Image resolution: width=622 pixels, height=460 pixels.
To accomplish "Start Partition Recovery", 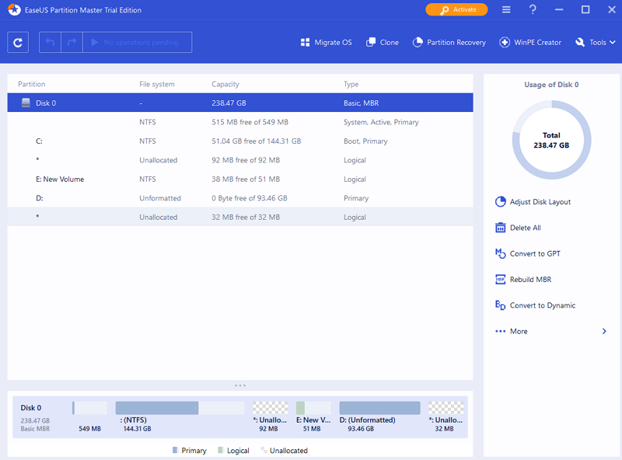I will 449,43.
